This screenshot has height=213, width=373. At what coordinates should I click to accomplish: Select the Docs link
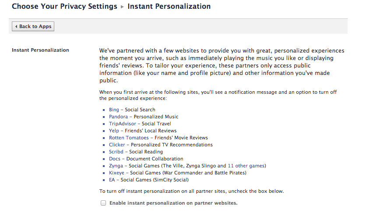click(115, 159)
